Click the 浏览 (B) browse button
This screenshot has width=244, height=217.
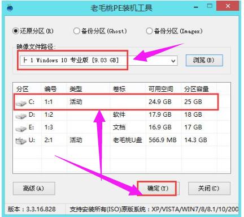[x=204, y=60]
